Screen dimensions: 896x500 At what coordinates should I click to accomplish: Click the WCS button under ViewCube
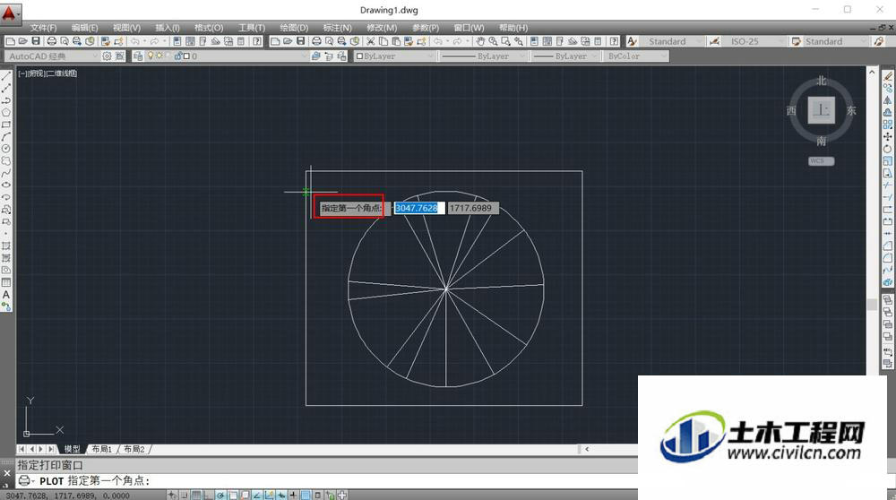point(821,161)
